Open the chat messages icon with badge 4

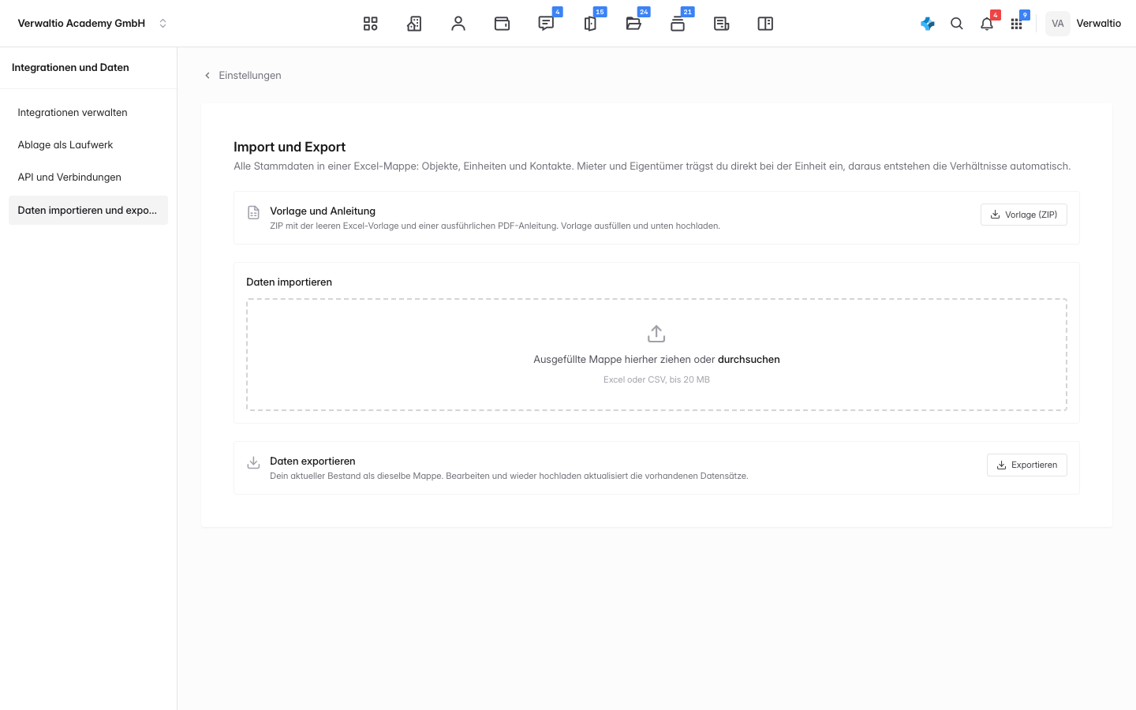click(x=546, y=24)
